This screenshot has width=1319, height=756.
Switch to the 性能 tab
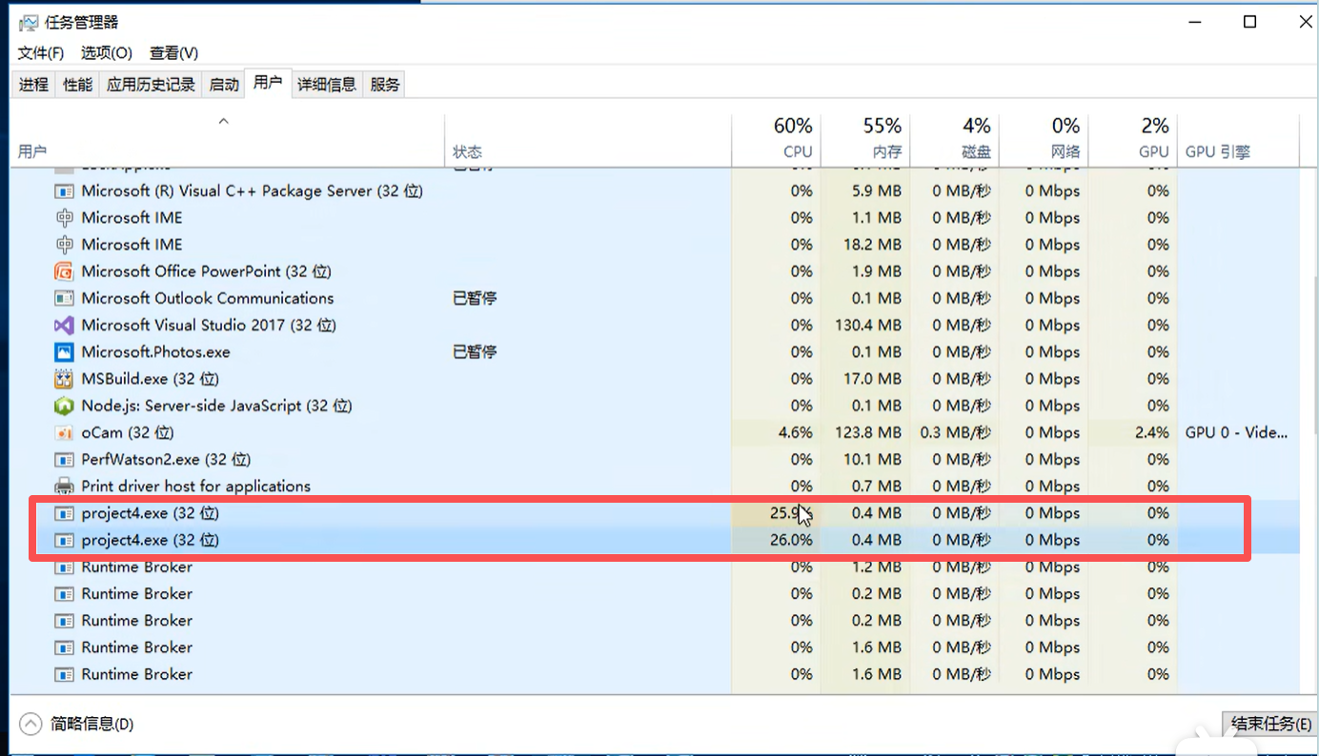(x=77, y=85)
